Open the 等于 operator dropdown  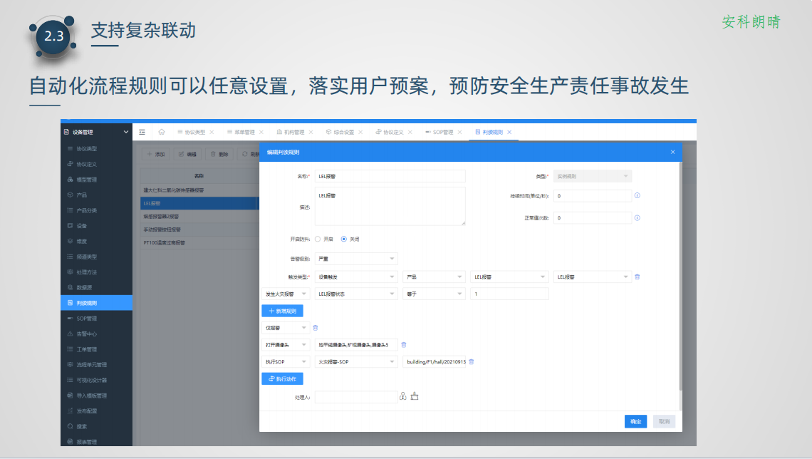point(433,294)
